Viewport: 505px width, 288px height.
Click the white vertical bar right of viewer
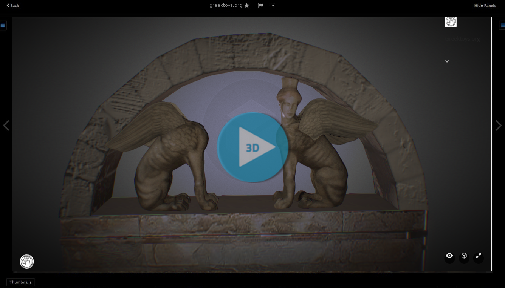(491, 143)
